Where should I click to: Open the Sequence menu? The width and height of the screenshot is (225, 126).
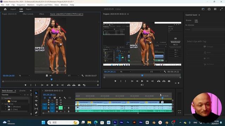pyautogui.click(x=21, y=5)
